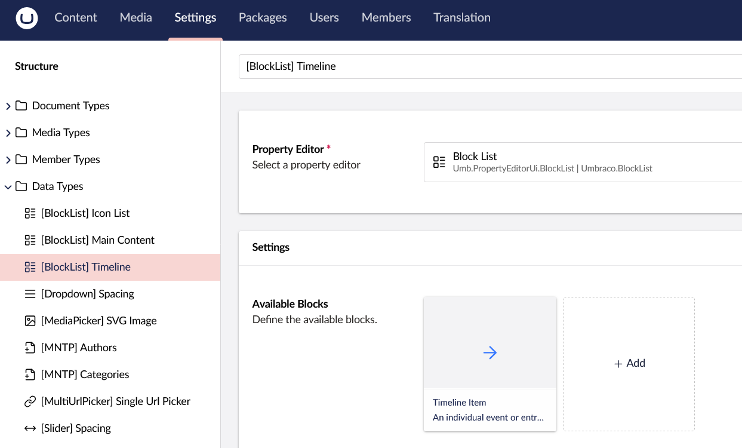The height and width of the screenshot is (448, 742).
Task: Click the [BlockList] Icon List data type icon
Action: click(x=30, y=213)
